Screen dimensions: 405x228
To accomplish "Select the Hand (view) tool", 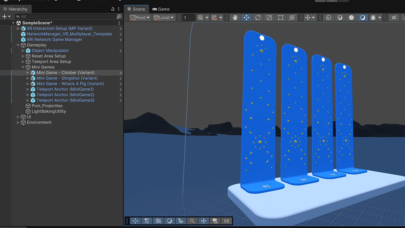I will [x=235, y=17].
